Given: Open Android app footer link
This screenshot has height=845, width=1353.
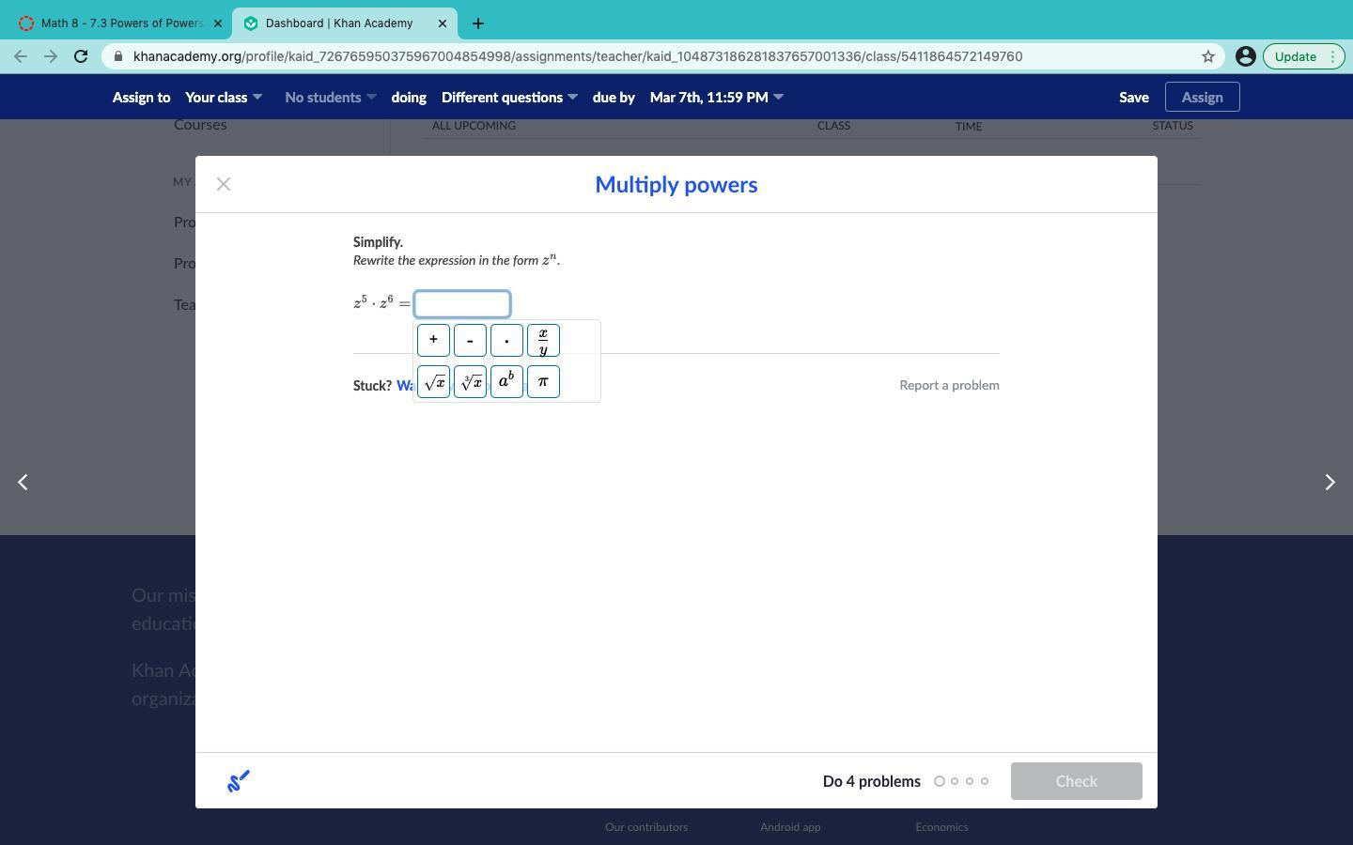Looking at the screenshot, I should coord(790,827).
